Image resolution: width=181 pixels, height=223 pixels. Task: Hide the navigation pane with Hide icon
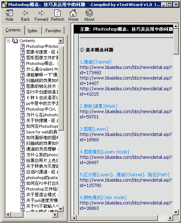click(9, 13)
